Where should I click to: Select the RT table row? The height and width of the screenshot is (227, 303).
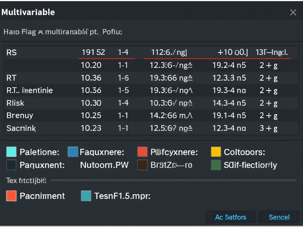[x=151, y=78]
